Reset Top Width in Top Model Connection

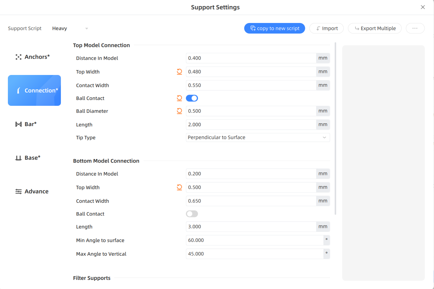coord(179,72)
